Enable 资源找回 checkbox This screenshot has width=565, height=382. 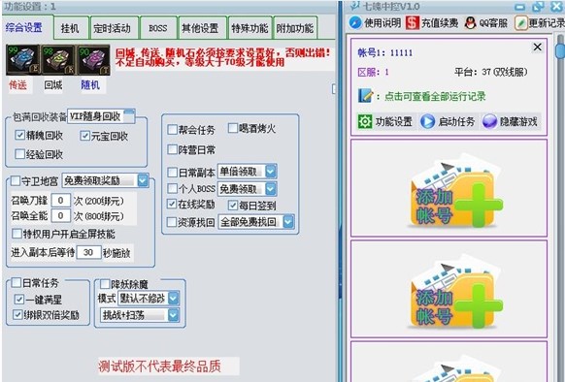pyautogui.click(x=172, y=222)
